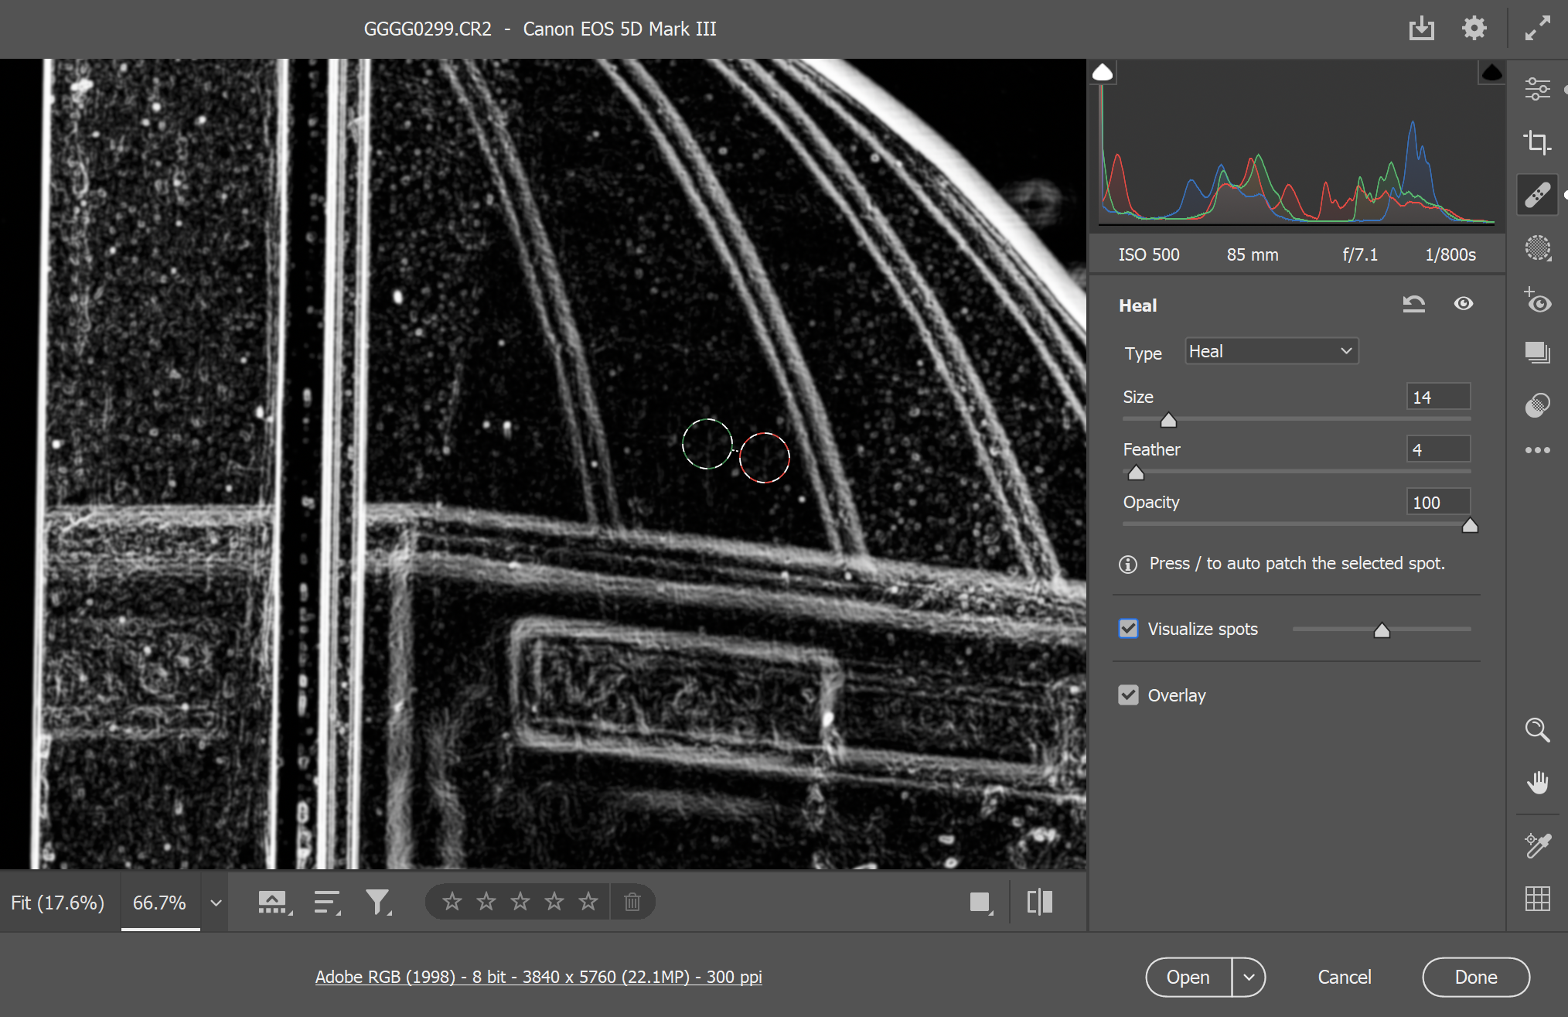Screen dimensions: 1568x1017
Task: Uncheck the Visualize spots option
Action: tap(1128, 628)
